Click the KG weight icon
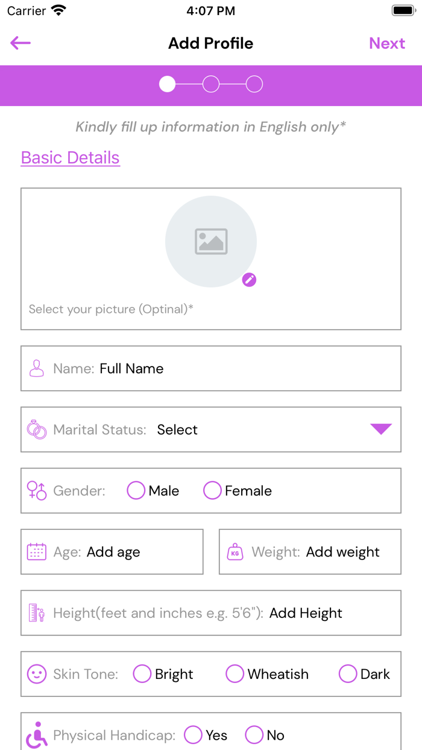422x750 pixels. 235,552
